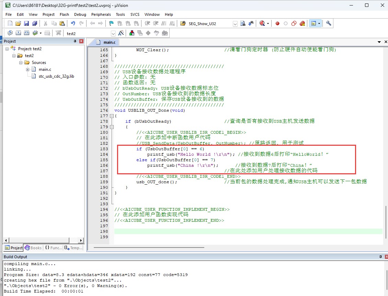Kill all breakpoints icon with the X
Image resolution: width=388 pixels, height=296 pixels.
pos(302,23)
